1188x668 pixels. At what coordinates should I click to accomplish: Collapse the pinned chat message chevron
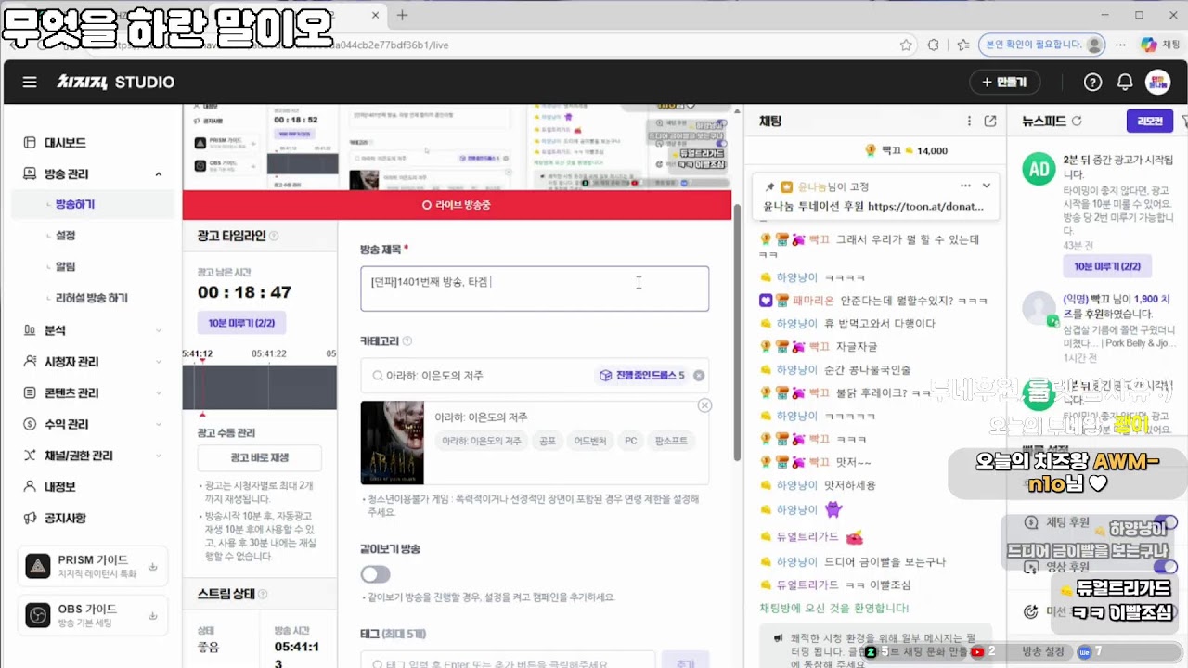987,186
